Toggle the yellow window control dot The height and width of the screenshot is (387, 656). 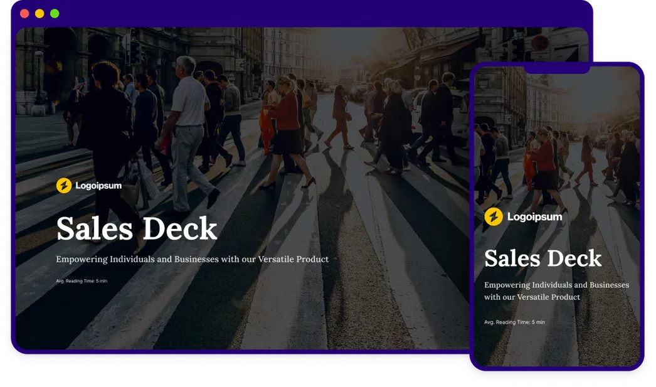(x=40, y=13)
